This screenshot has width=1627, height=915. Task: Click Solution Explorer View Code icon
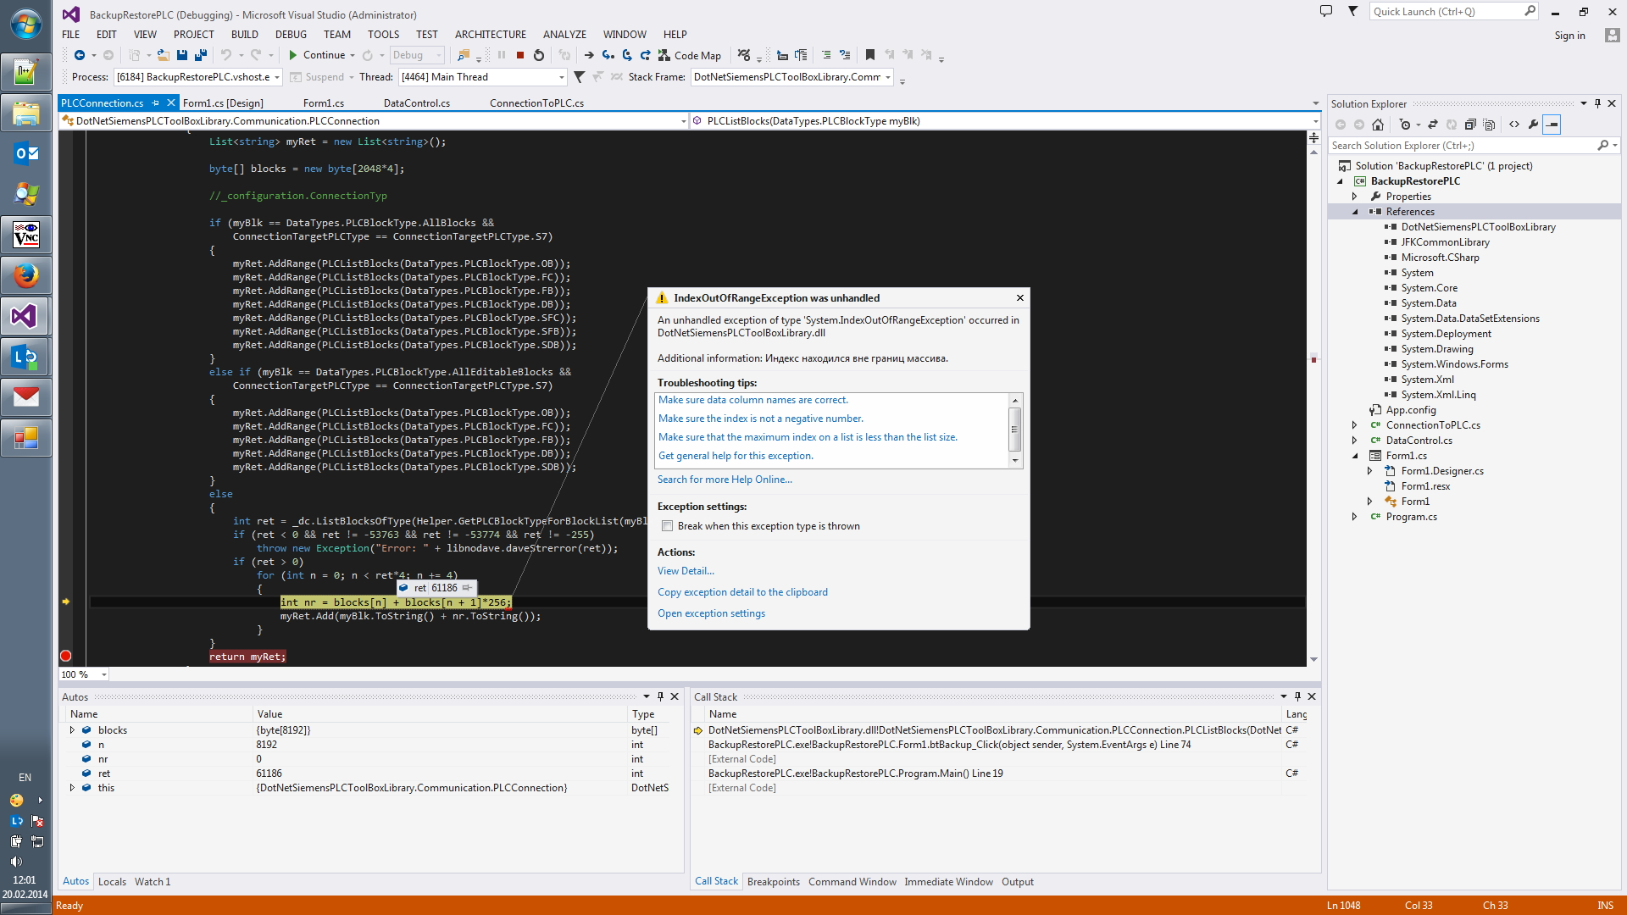1514,125
